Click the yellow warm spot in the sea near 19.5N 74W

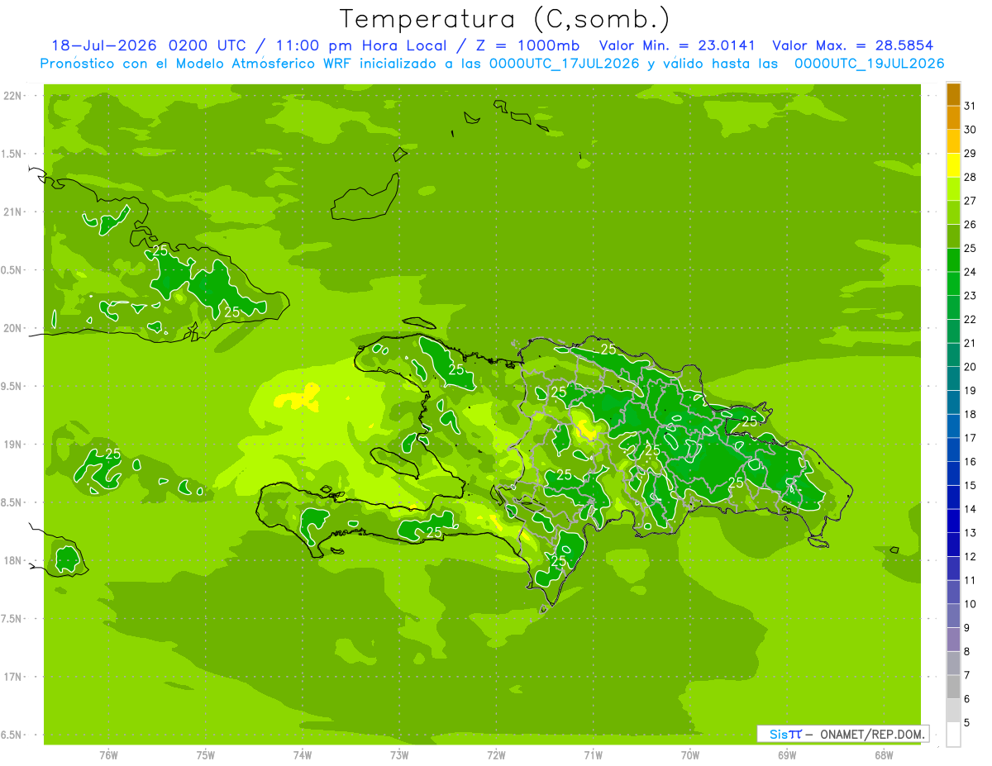pyautogui.click(x=298, y=397)
